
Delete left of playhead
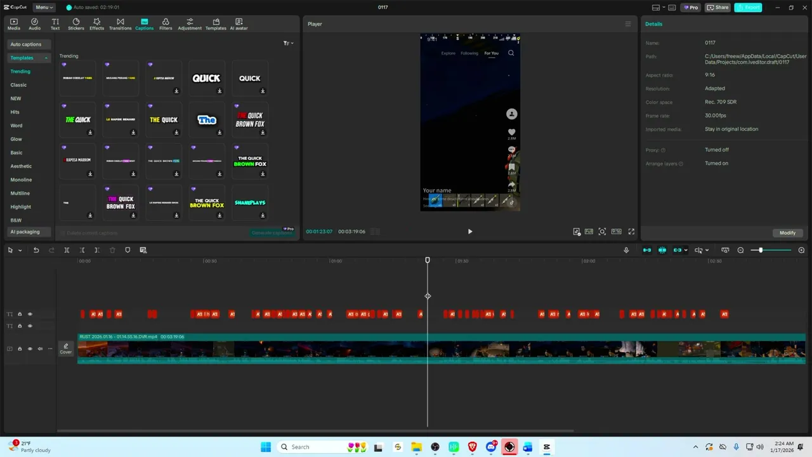click(x=82, y=250)
